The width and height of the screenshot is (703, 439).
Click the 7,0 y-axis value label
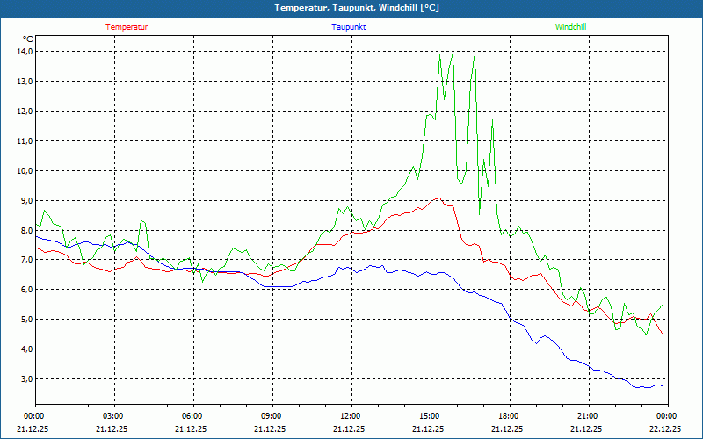(x=24, y=260)
